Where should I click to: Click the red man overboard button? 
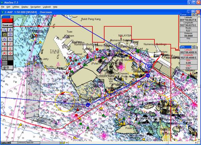tap(8, 20)
